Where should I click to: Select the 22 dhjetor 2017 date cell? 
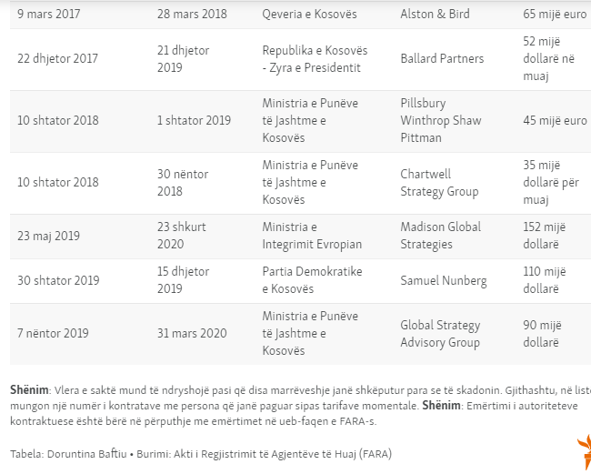tap(58, 59)
